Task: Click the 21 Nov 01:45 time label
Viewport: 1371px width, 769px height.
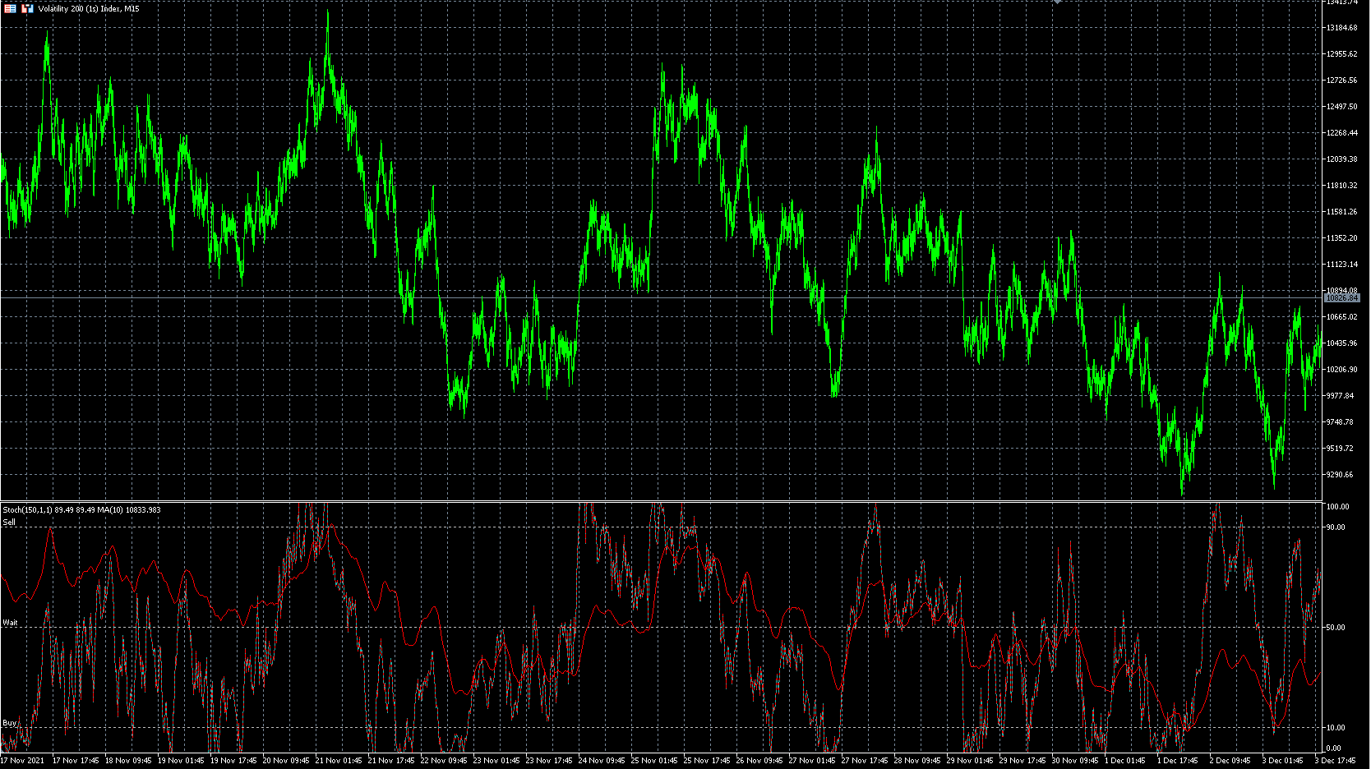Action: (x=339, y=761)
